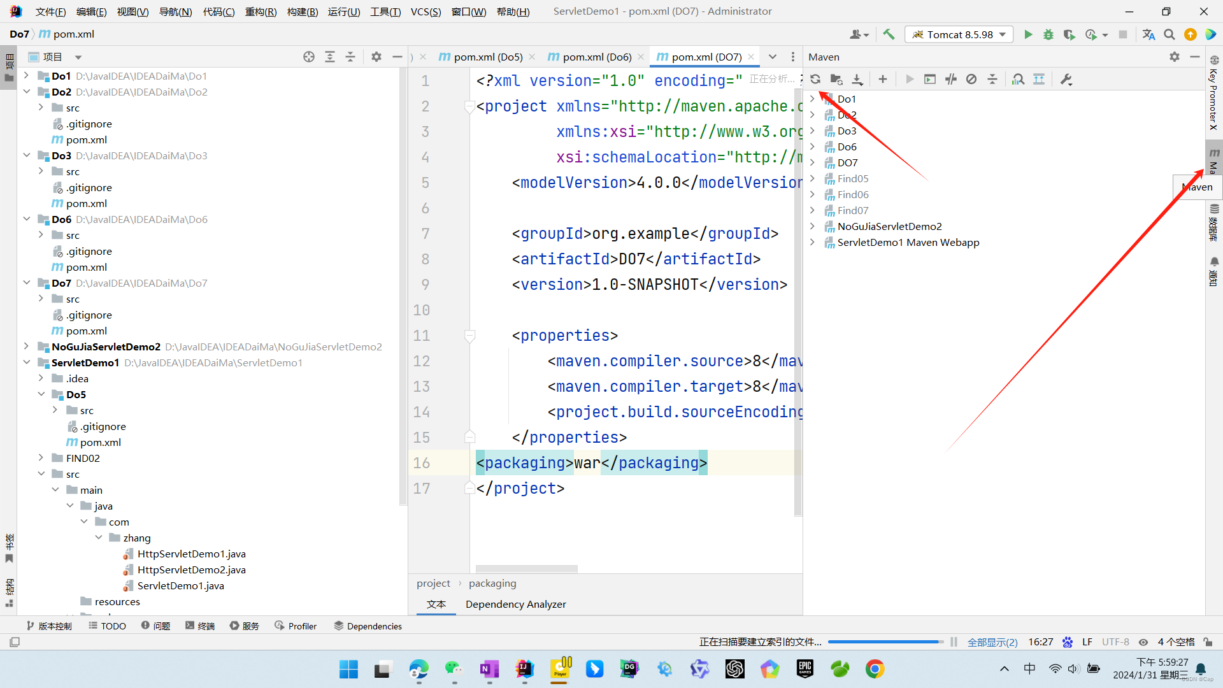Click Generate Sources and Update Folders icon

pyautogui.click(x=836, y=80)
